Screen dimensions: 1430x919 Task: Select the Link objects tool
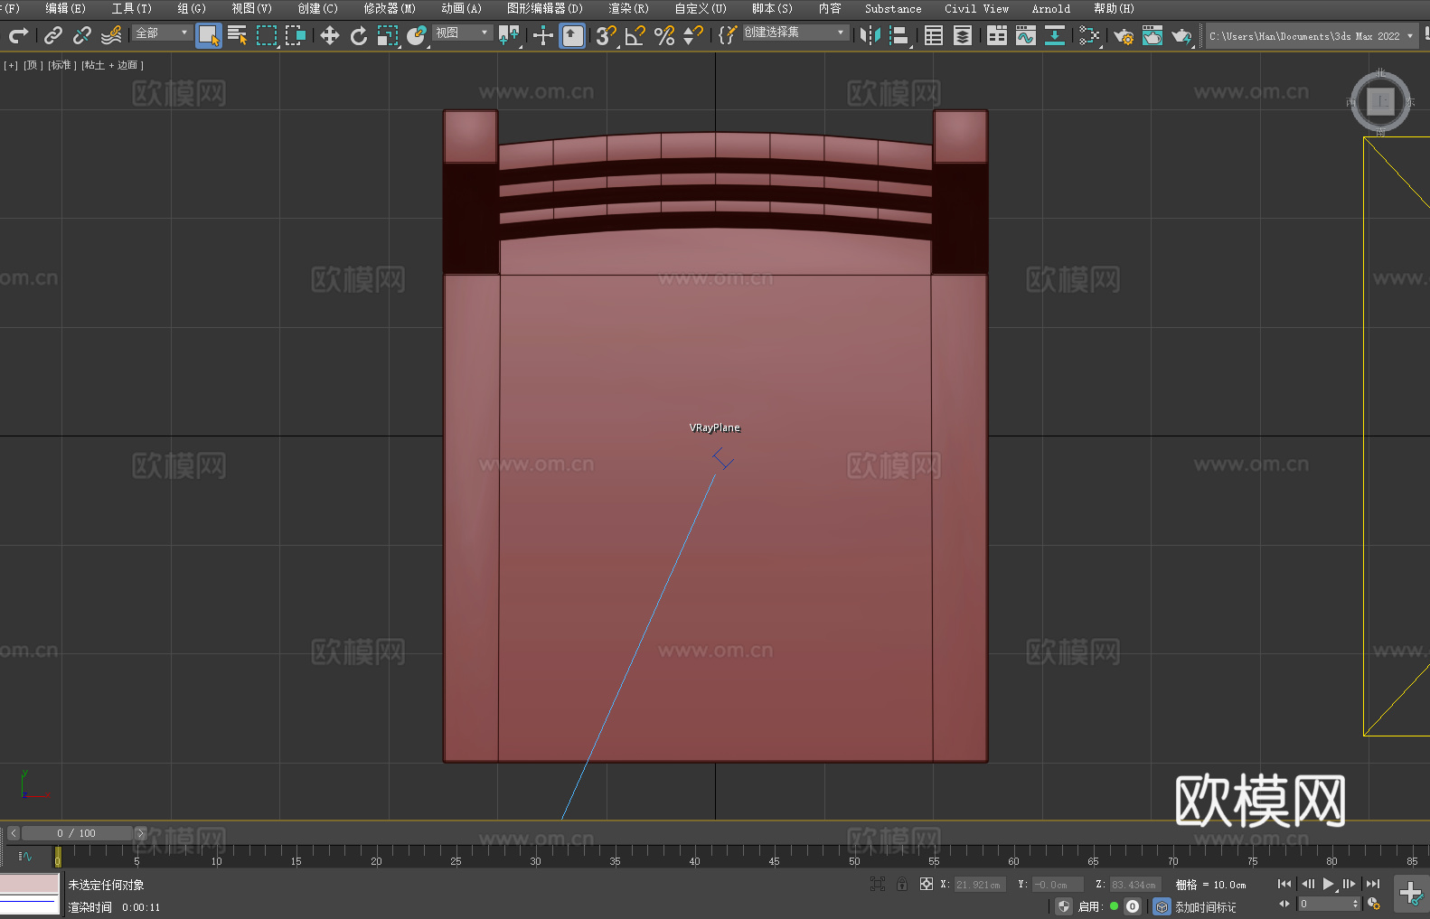coord(53,35)
